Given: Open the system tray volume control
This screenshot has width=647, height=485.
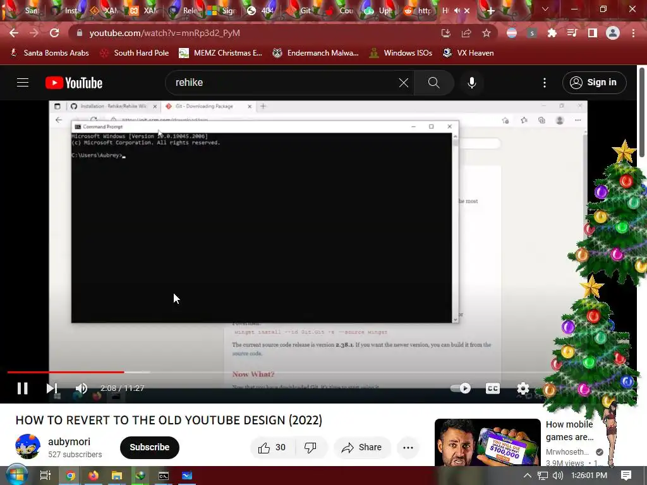Looking at the screenshot, I should click(x=557, y=476).
